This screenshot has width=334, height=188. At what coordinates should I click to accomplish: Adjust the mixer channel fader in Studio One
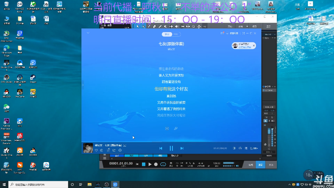click(269, 131)
